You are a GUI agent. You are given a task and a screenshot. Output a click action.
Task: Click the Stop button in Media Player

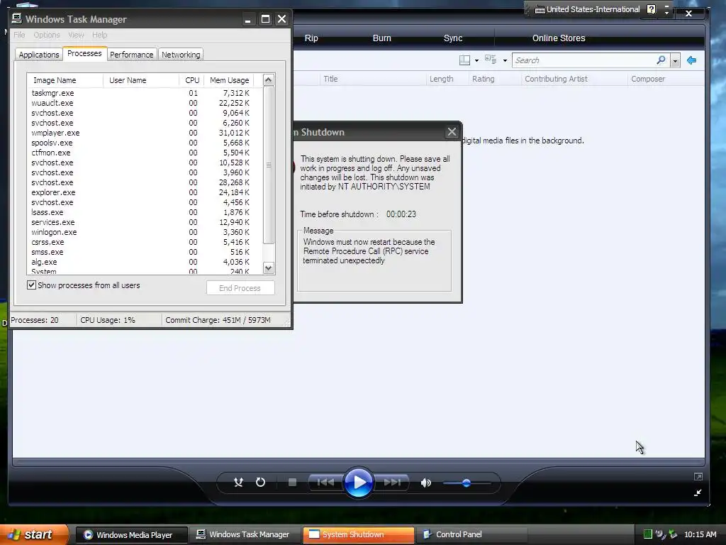(x=292, y=483)
